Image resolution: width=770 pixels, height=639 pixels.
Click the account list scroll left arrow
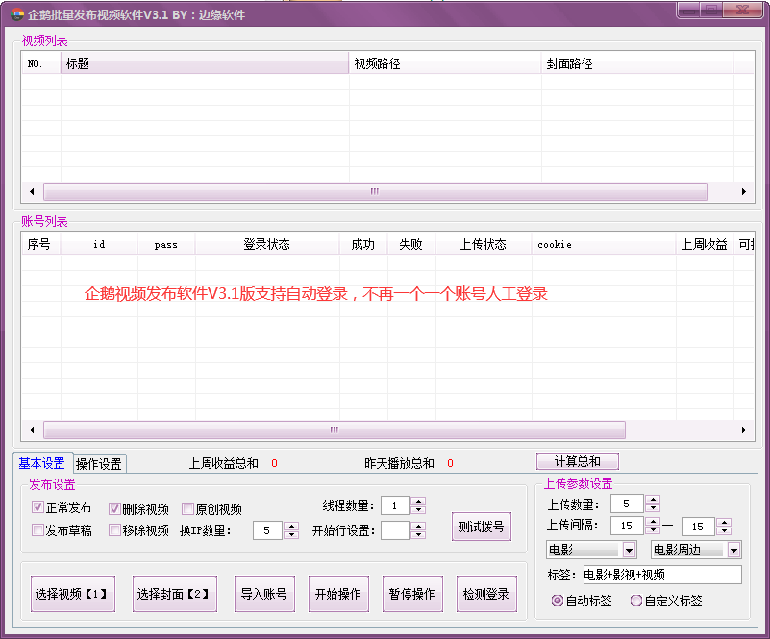(x=32, y=430)
